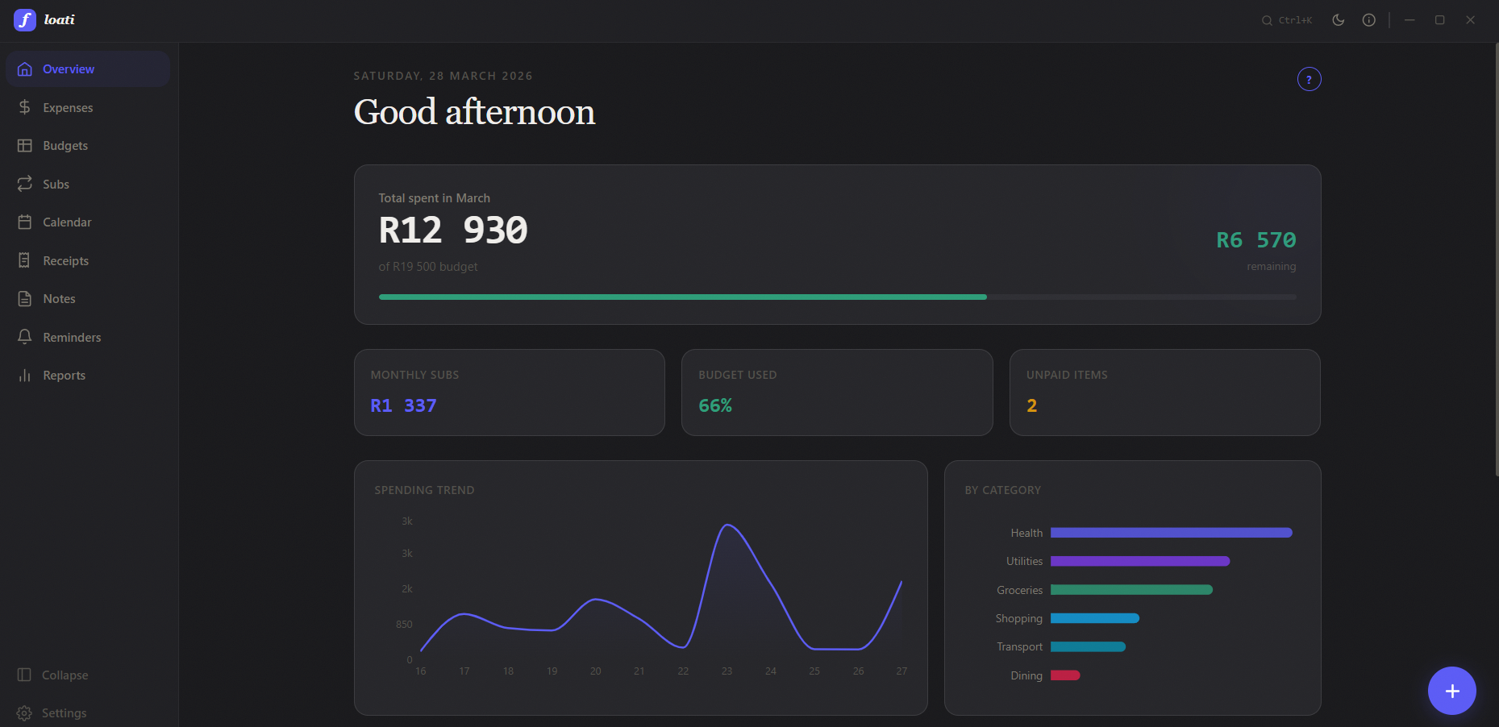
Task: Go to Reminders label
Action: point(72,337)
